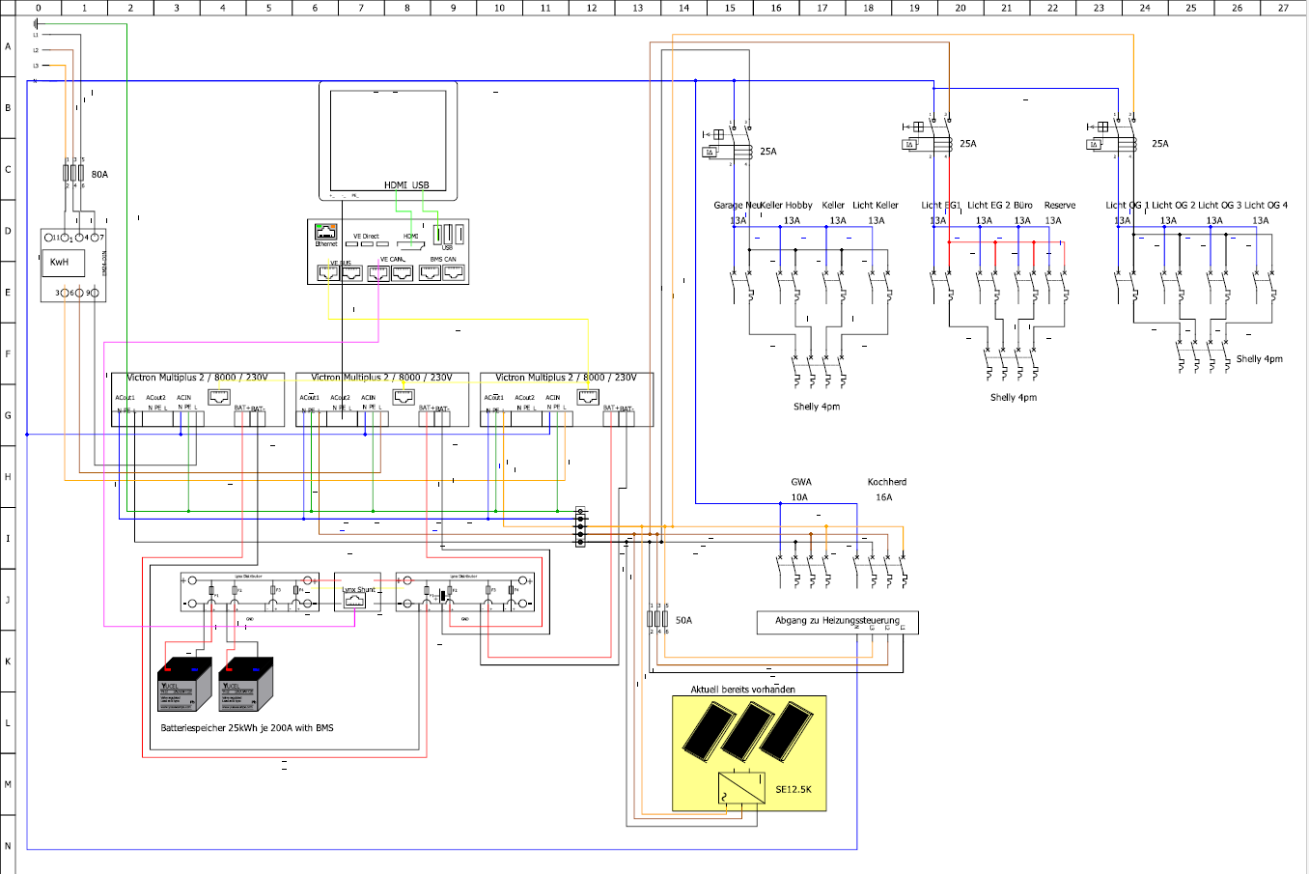Click the SE12.5K inverter symbol

[741, 788]
